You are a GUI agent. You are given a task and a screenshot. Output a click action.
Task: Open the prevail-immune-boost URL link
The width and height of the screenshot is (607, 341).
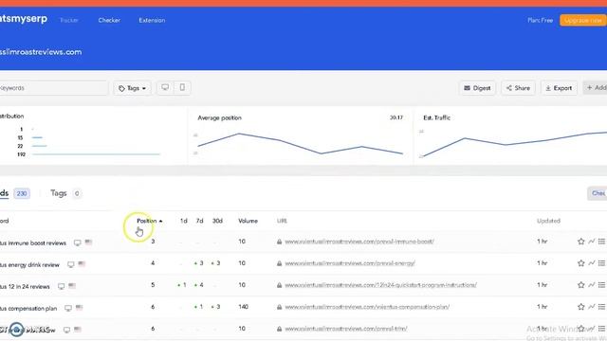(359, 242)
